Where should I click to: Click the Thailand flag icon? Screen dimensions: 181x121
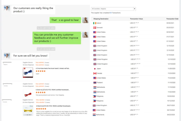94,83
